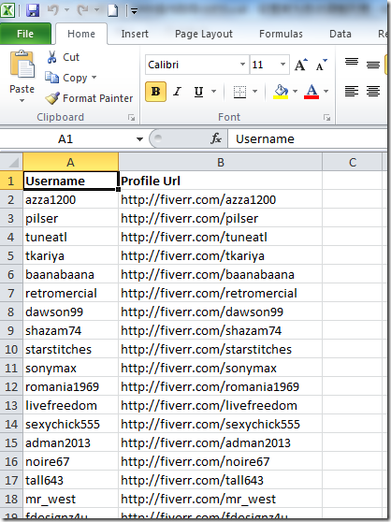Apply yellow Fill Color bucket

281,92
